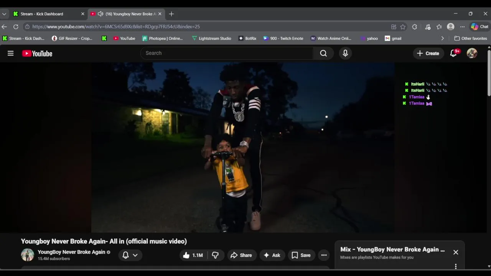The image size is (491, 276).
Task: Open the Other favorites folder
Action: [x=471, y=38]
